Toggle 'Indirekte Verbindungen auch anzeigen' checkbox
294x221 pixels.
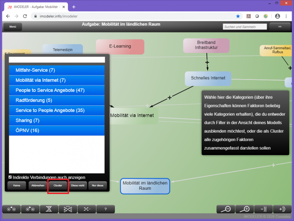pyautogui.click(x=11, y=177)
